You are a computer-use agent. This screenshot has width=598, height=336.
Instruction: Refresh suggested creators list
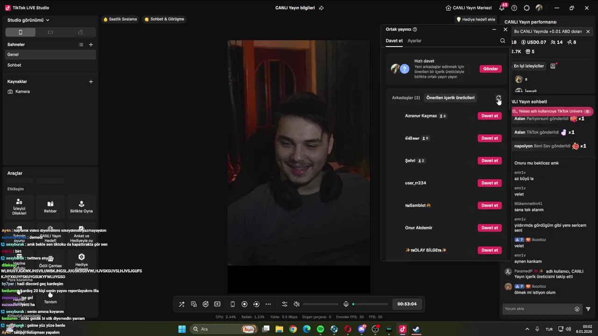498,98
